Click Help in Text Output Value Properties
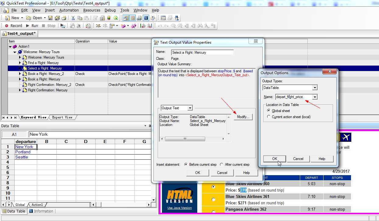Screen dimensions: 379x221 tap(247, 173)
